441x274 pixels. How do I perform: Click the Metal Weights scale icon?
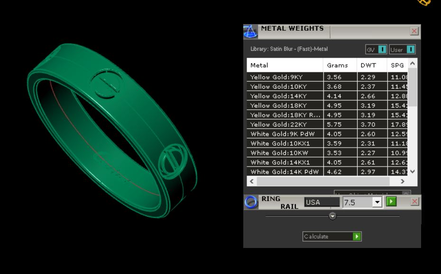pyautogui.click(x=250, y=31)
